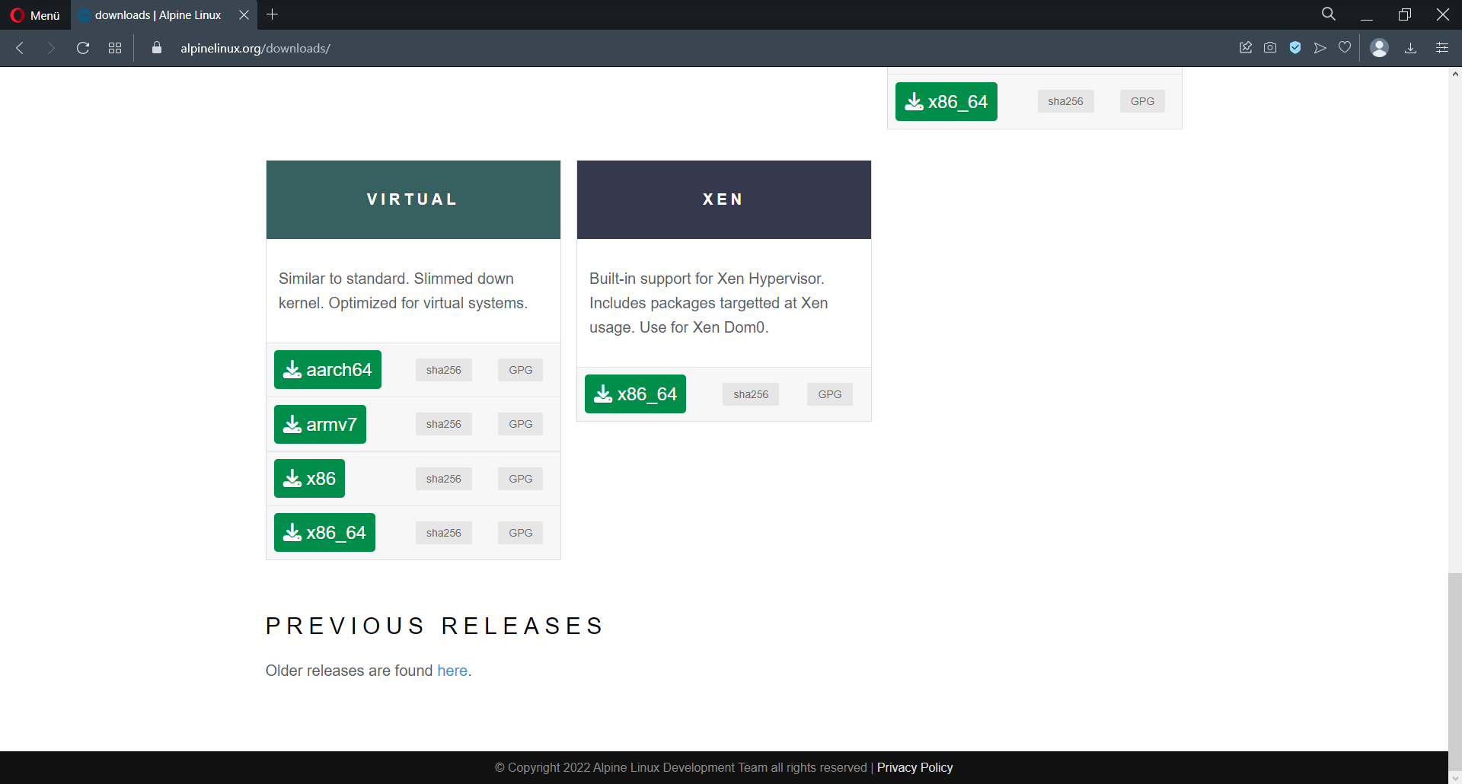Go forward with the forward arrow

point(51,48)
